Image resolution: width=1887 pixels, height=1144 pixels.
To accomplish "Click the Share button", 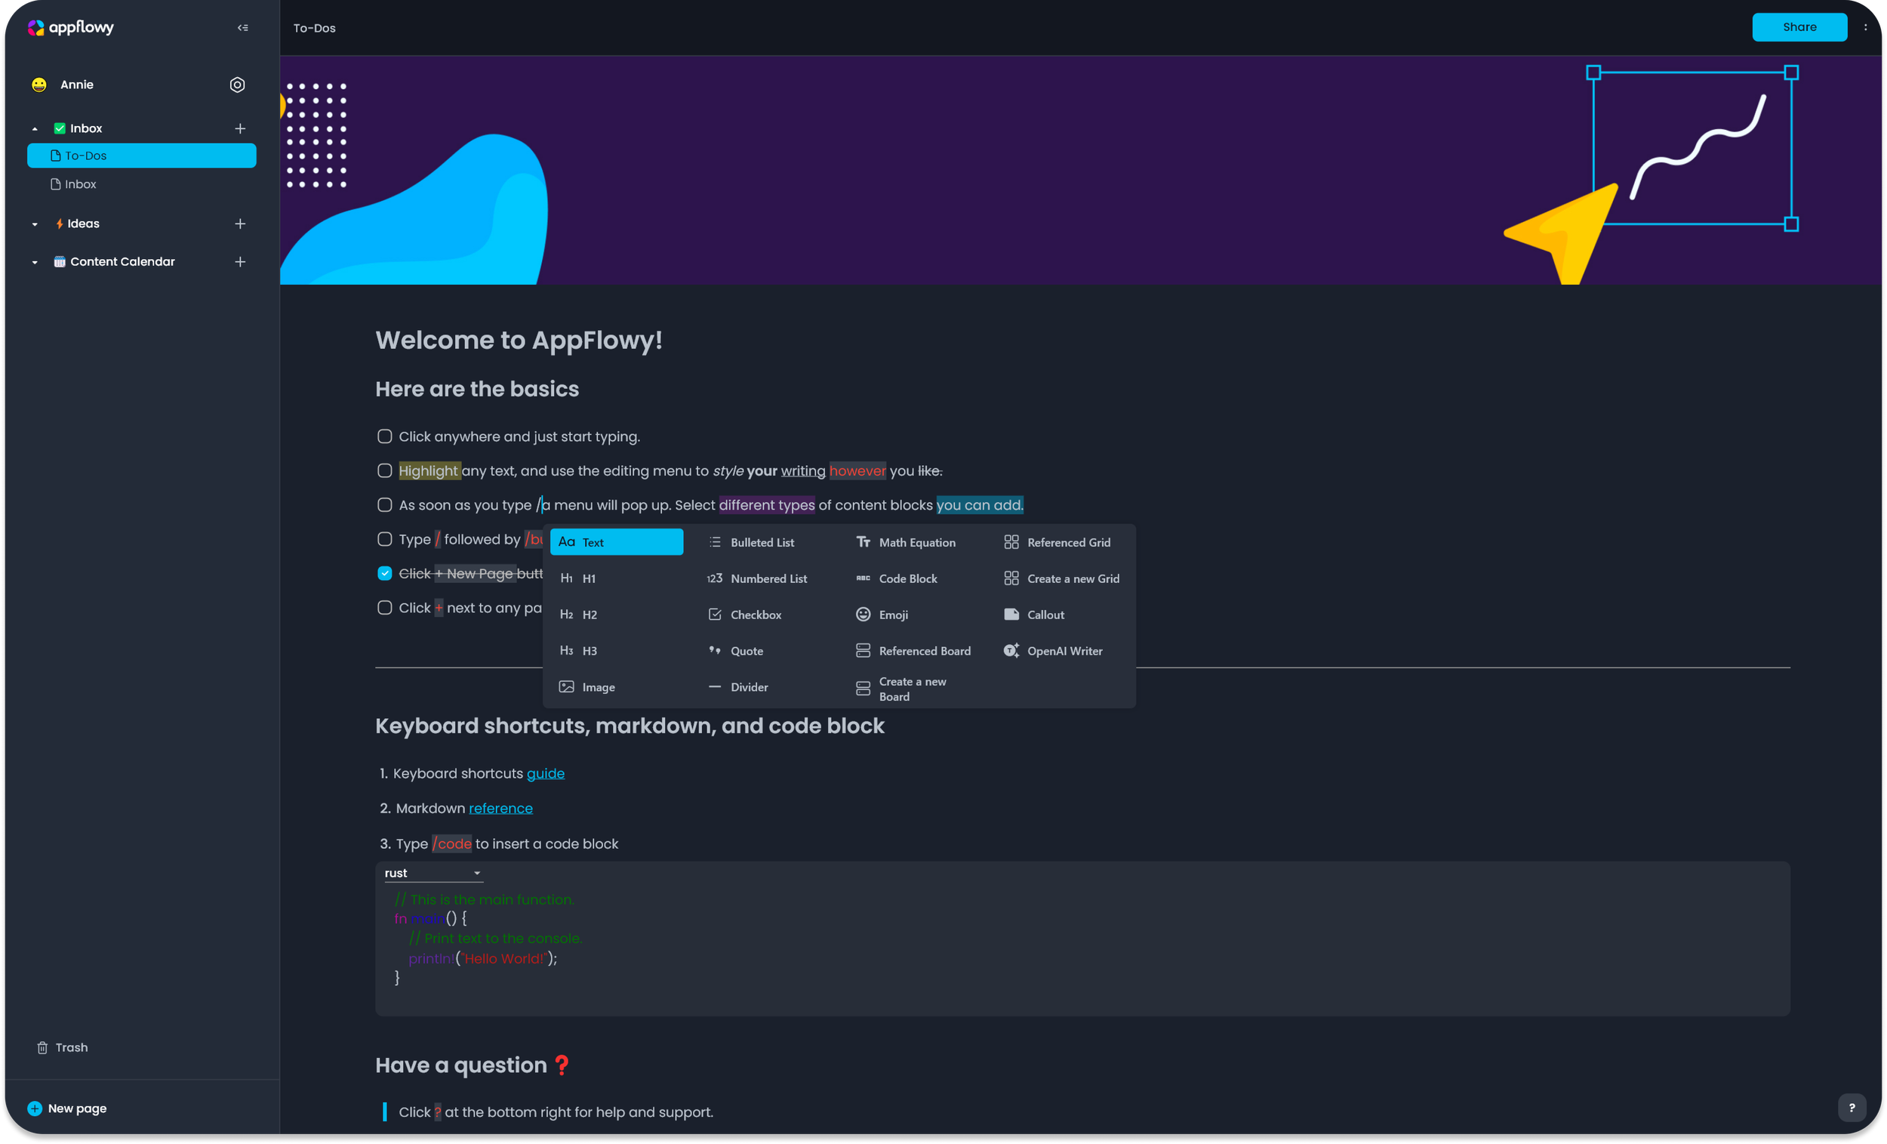I will pos(1799,27).
